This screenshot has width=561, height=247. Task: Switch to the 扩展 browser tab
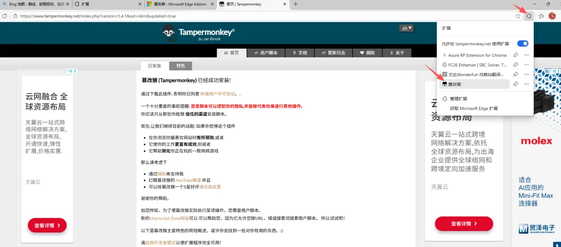pos(109,4)
